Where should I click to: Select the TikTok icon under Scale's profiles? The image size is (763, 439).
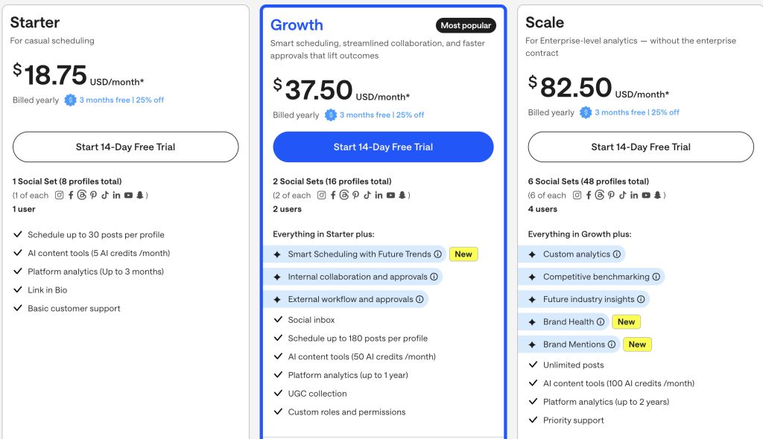pyautogui.click(x=623, y=195)
